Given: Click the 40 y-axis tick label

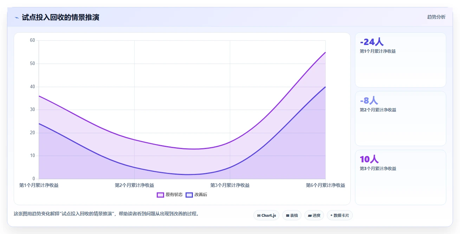Looking at the screenshot, I should click(x=32, y=86).
